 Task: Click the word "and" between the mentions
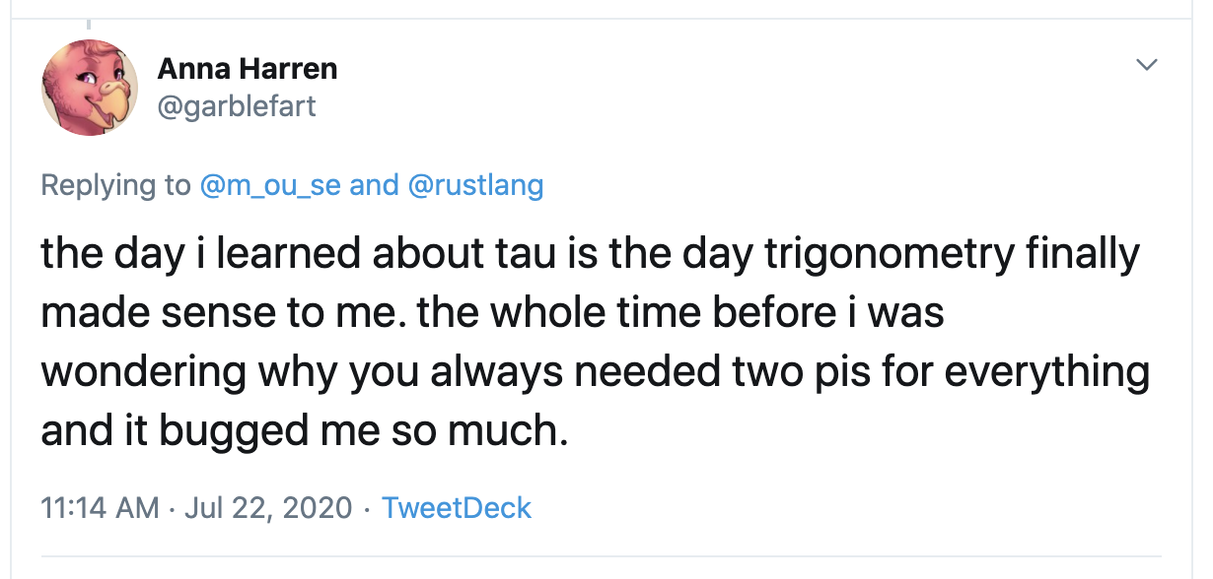(x=375, y=185)
